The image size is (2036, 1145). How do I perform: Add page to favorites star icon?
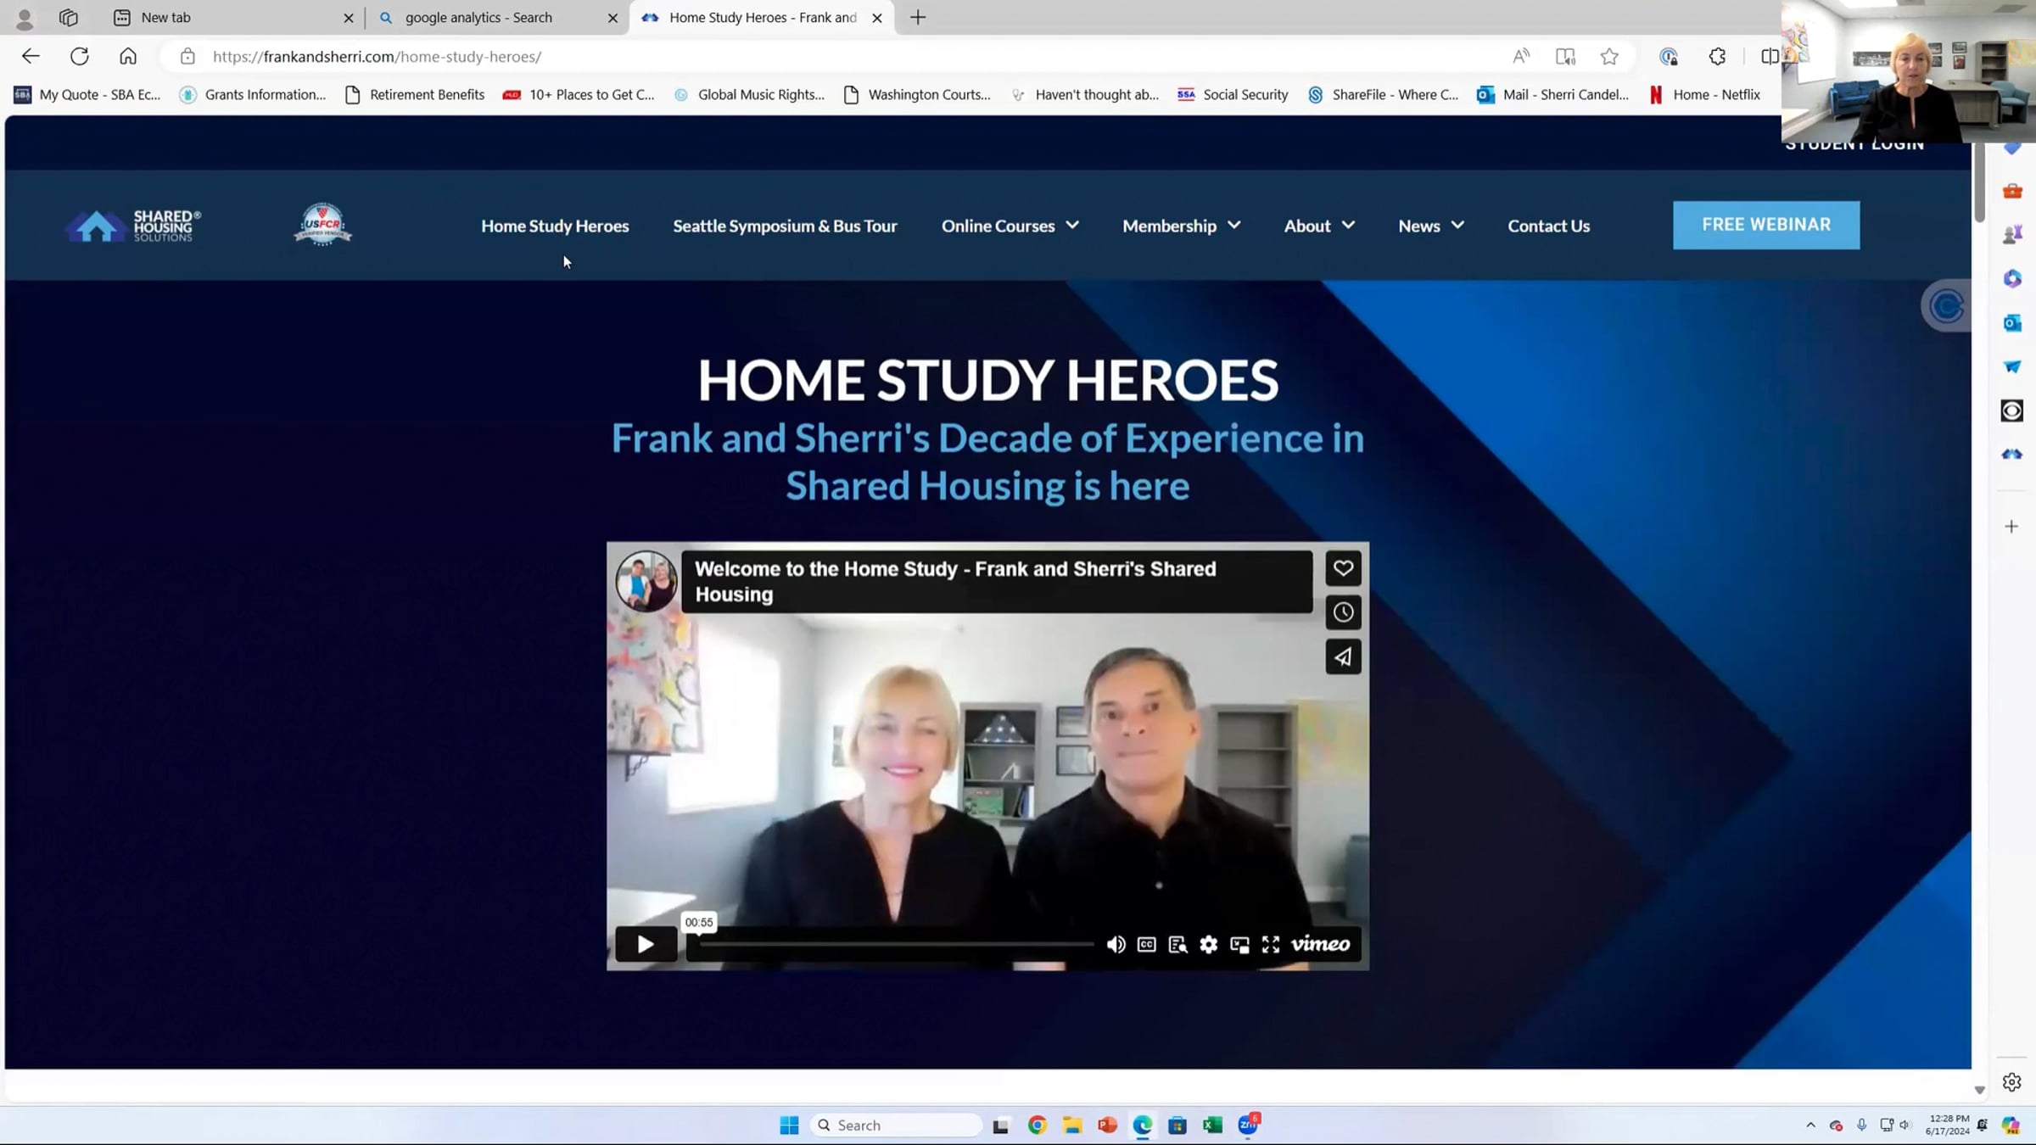point(1608,57)
